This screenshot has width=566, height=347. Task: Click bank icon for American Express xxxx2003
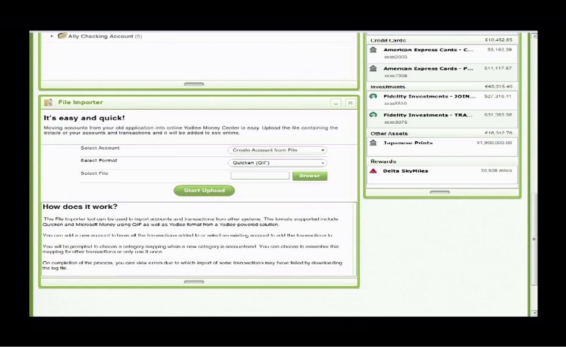click(x=373, y=50)
